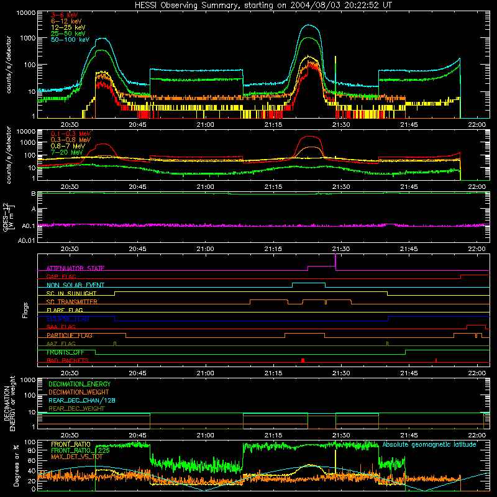Click the NON_SOLAR_EVENT flag label
The image size is (497, 497).
click(x=75, y=285)
